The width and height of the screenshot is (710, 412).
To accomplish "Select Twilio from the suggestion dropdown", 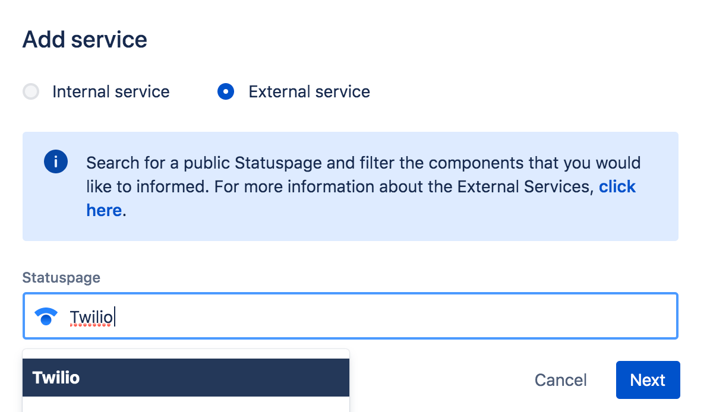I will [56, 377].
